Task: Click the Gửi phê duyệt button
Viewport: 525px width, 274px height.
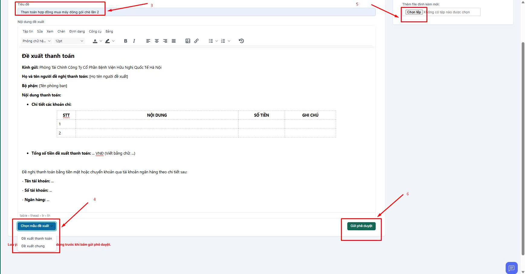Action: tap(361, 226)
